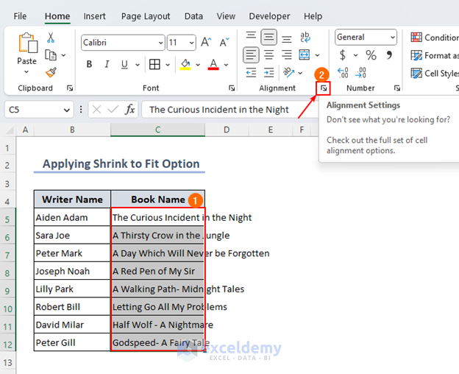Increase font size with larger A
The height and width of the screenshot is (374, 459).
click(206, 42)
